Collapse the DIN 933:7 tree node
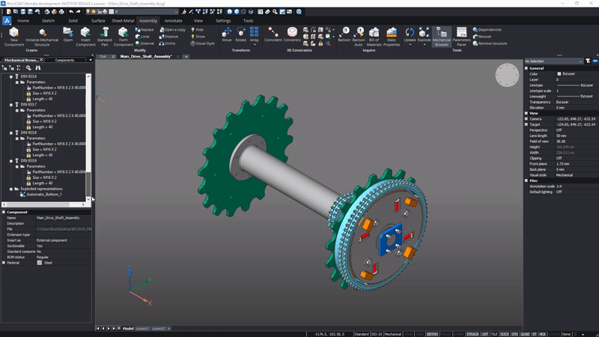This screenshot has height=337, width=599. point(11,105)
